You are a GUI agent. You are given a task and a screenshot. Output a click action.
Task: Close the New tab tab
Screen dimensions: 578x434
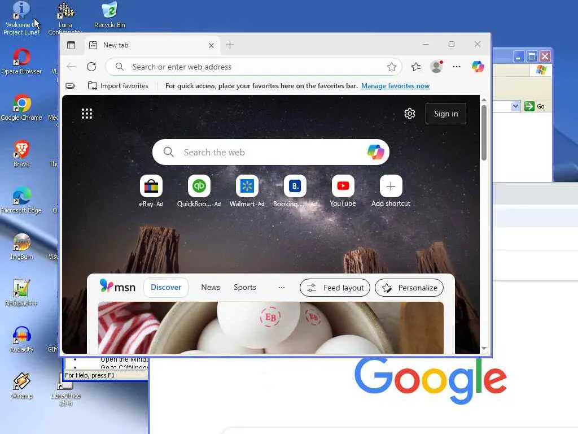click(211, 45)
